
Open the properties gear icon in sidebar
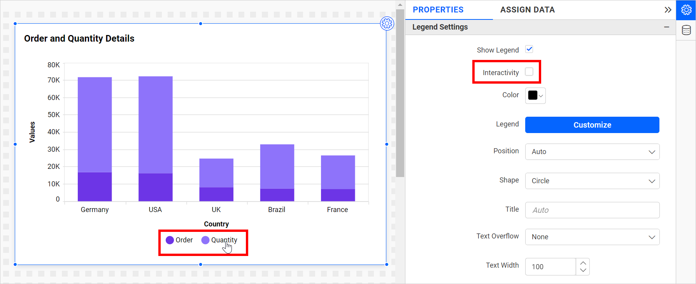pos(686,10)
